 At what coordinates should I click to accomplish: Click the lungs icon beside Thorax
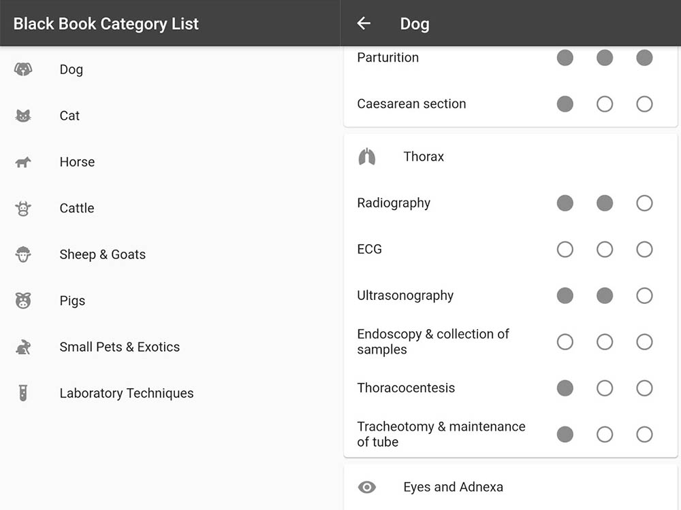coord(367,156)
